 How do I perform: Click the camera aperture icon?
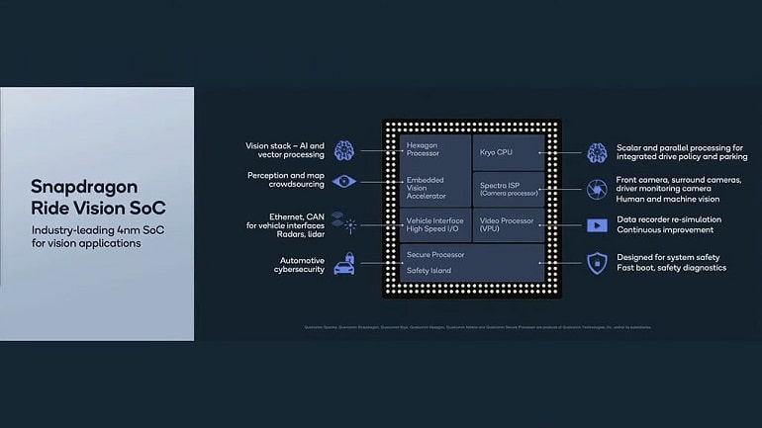click(x=597, y=189)
